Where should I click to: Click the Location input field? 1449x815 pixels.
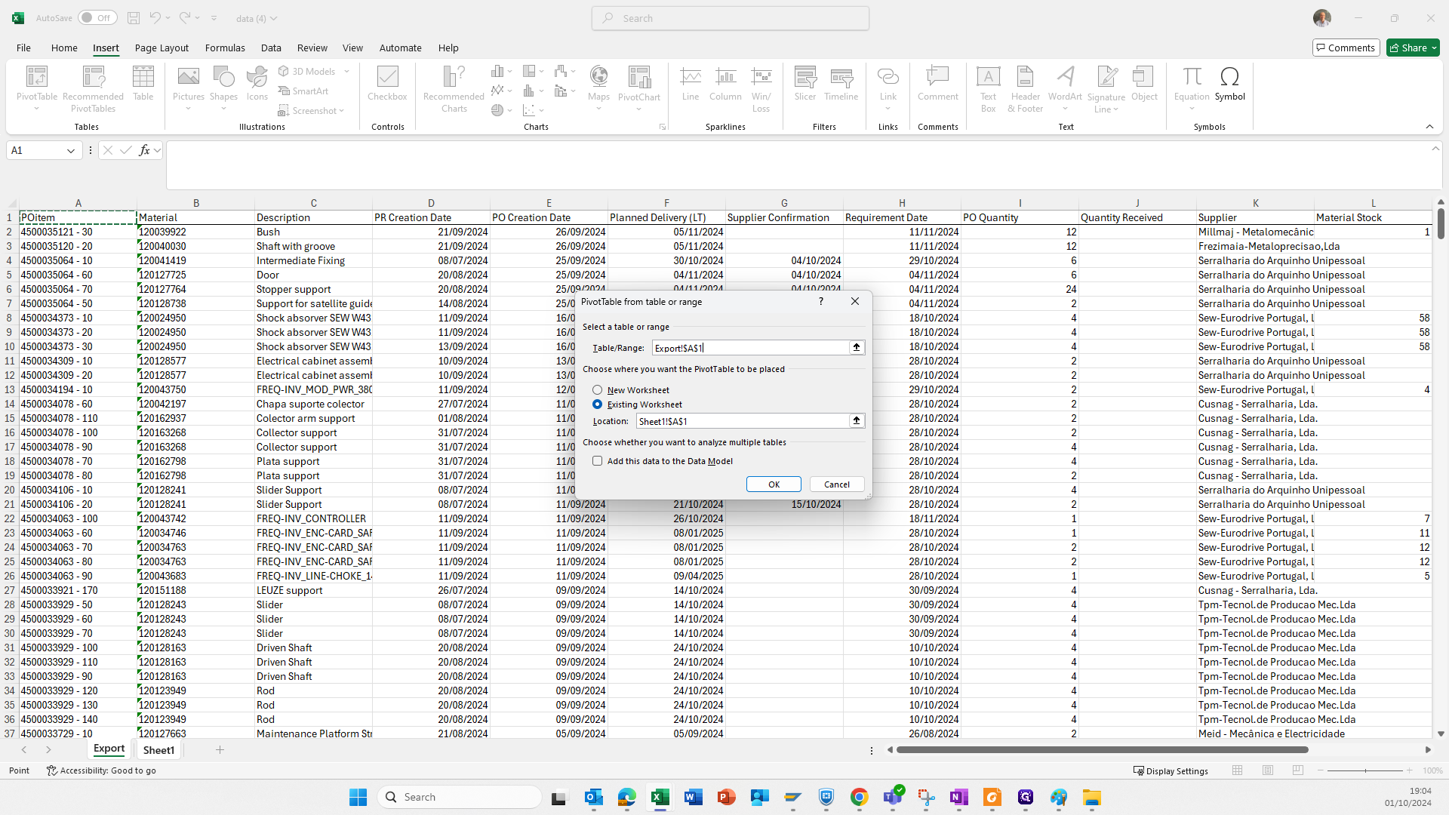click(743, 421)
